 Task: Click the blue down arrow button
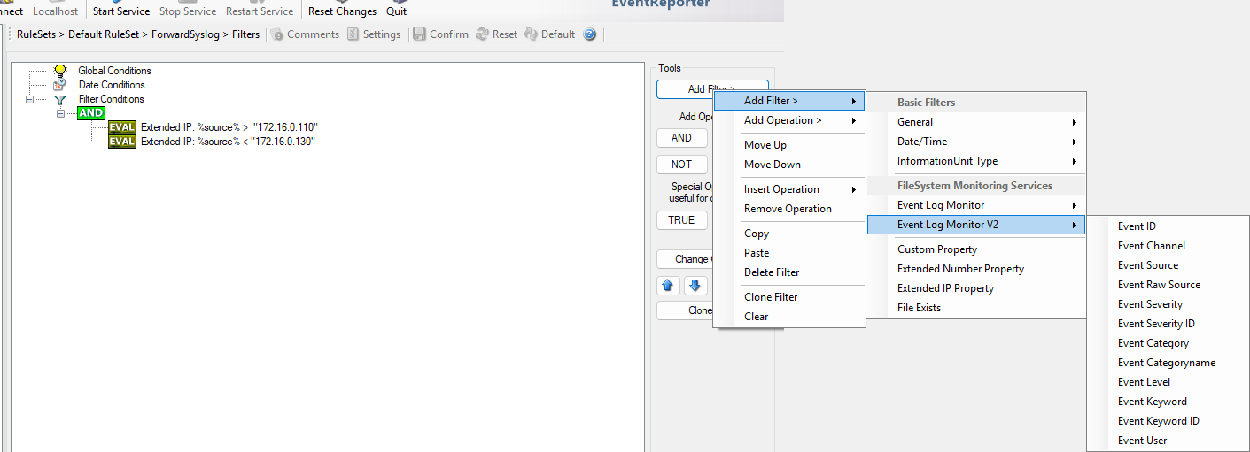pyautogui.click(x=695, y=286)
